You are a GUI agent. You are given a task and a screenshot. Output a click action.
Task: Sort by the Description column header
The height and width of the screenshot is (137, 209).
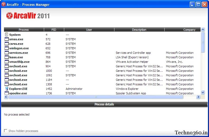[139, 29]
